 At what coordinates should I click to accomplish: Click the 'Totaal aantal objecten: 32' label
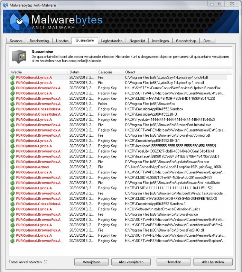[x=28, y=262]
